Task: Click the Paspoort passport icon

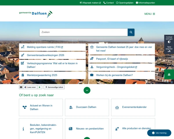Action: click(x=92, y=58)
